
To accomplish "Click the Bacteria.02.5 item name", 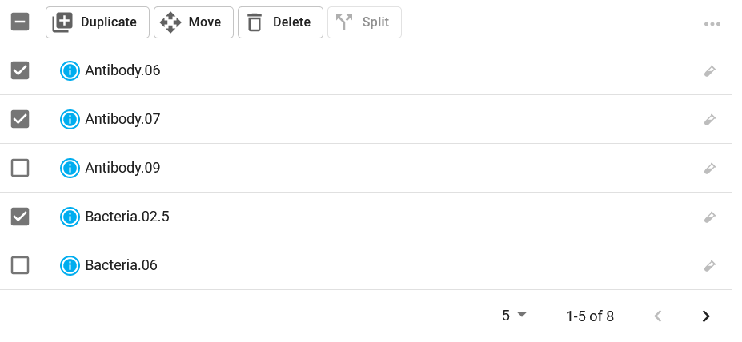I will tap(127, 217).
